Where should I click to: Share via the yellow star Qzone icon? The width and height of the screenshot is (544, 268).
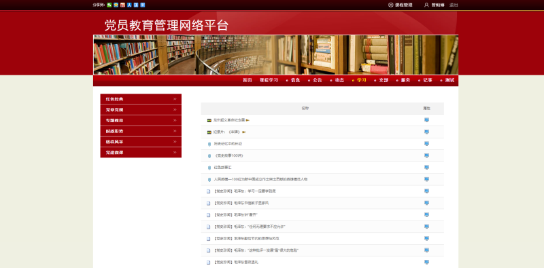click(116, 5)
